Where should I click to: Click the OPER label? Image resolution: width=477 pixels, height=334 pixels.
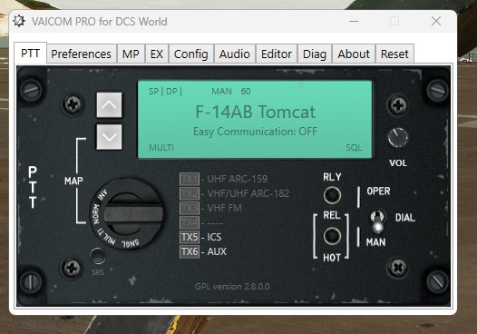point(378,191)
